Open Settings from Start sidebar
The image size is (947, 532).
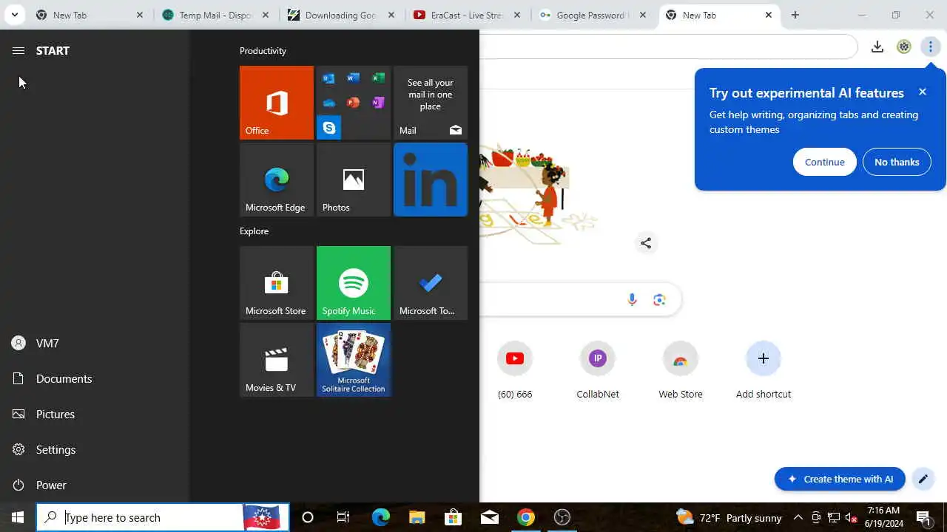(x=95, y=449)
